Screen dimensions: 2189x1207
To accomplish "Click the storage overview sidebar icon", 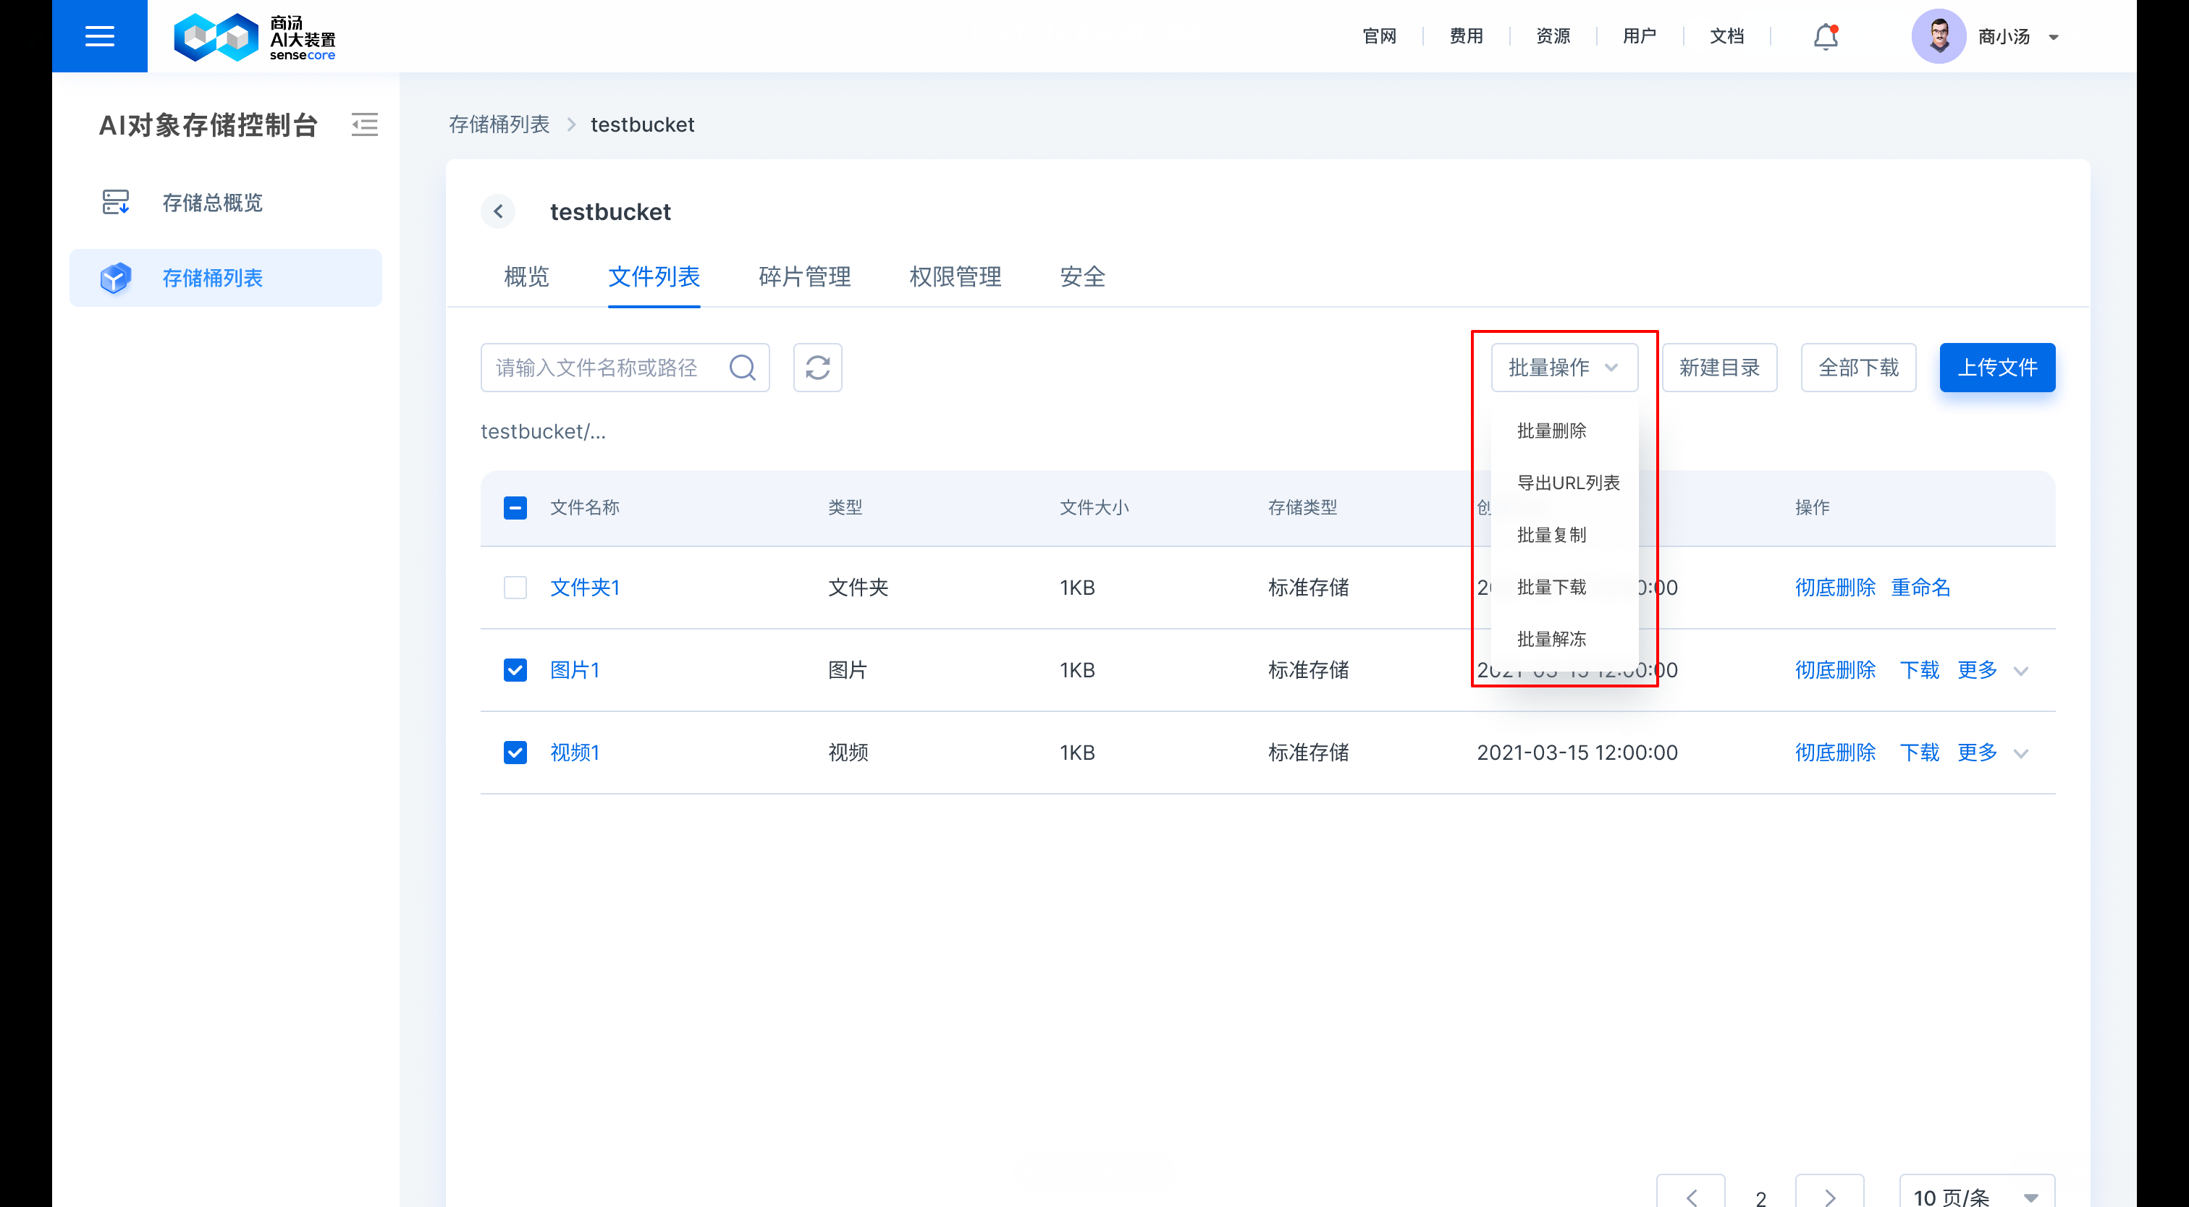I will (116, 202).
